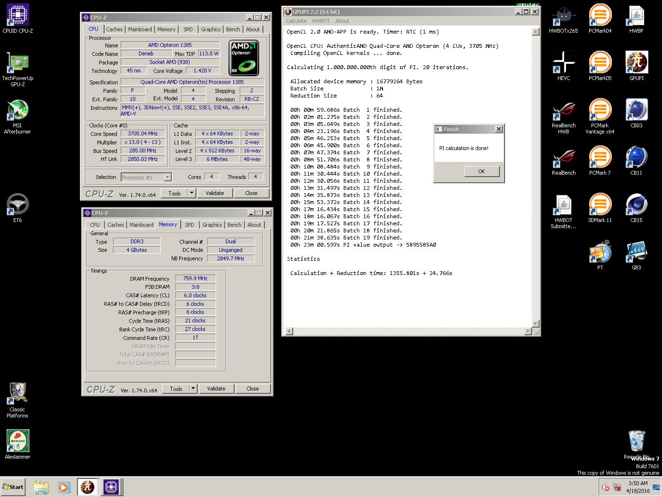The width and height of the screenshot is (662, 497).
Task: Launch RealBench HWB shortcut
Action: click(x=564, y=116)
